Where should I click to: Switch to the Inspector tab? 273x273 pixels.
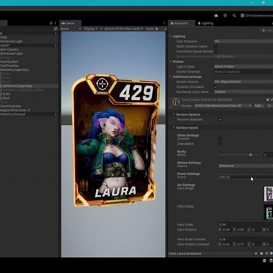[x=182, y=23]
